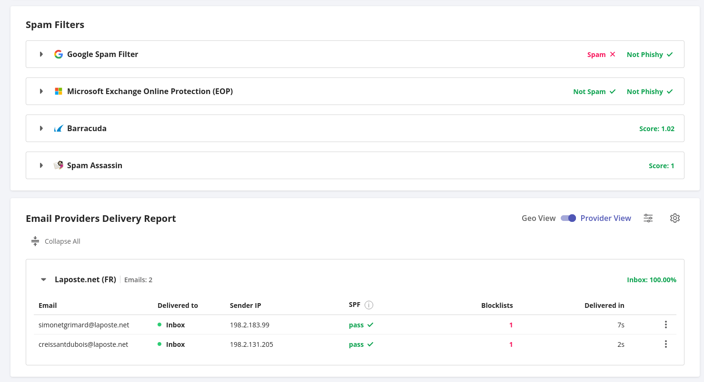Screen dimensions: 704x382
Task: Click the Google Spam Filter title
Action: pos(103,54)
